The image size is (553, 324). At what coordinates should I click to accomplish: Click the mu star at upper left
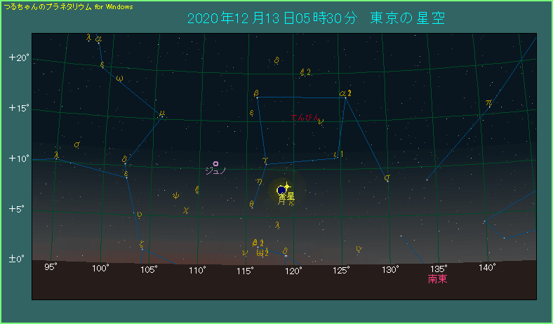[x=161, y=113]
